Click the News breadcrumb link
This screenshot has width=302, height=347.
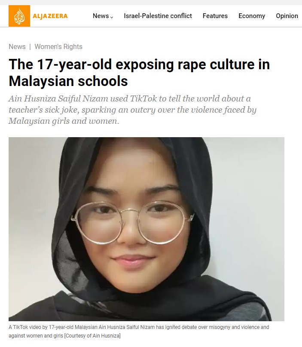[x=17, y=47]
